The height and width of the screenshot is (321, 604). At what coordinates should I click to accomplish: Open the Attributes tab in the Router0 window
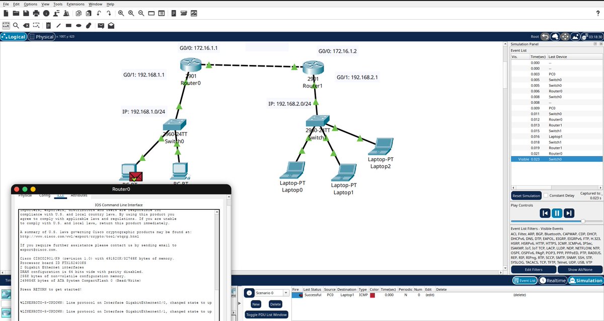[79, 196]
